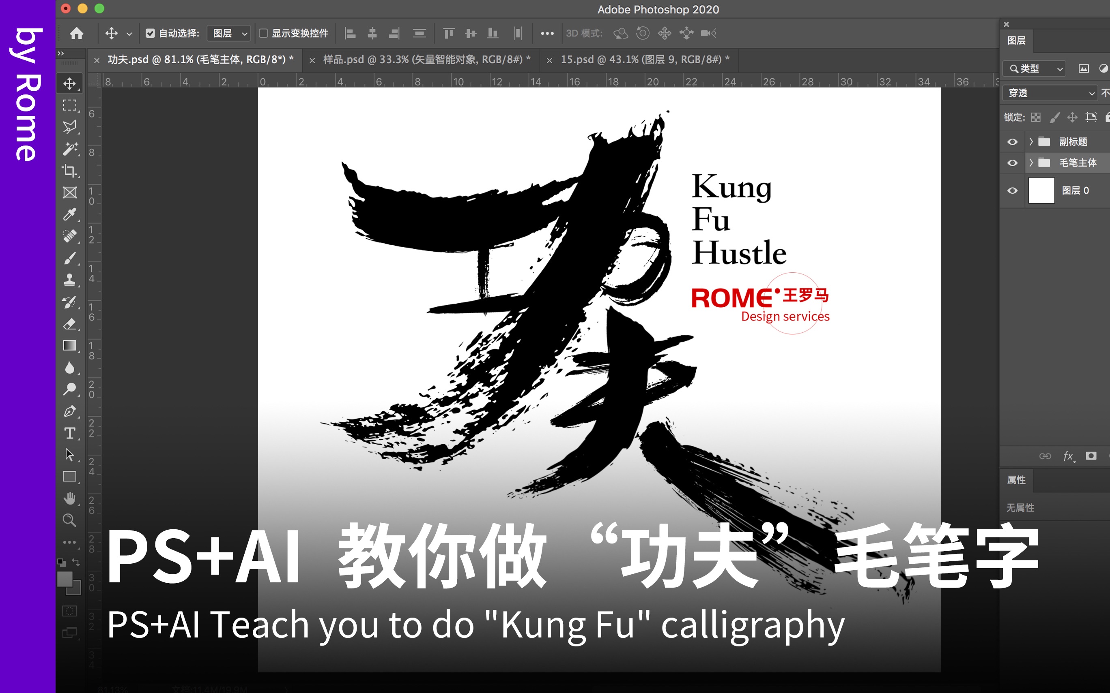Select the Clone Stamp tool

click(70, 280)
